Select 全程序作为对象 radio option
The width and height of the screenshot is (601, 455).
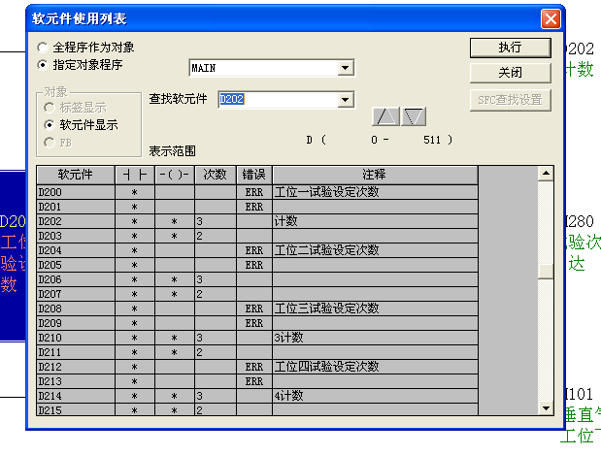click(x=42, y=48)
